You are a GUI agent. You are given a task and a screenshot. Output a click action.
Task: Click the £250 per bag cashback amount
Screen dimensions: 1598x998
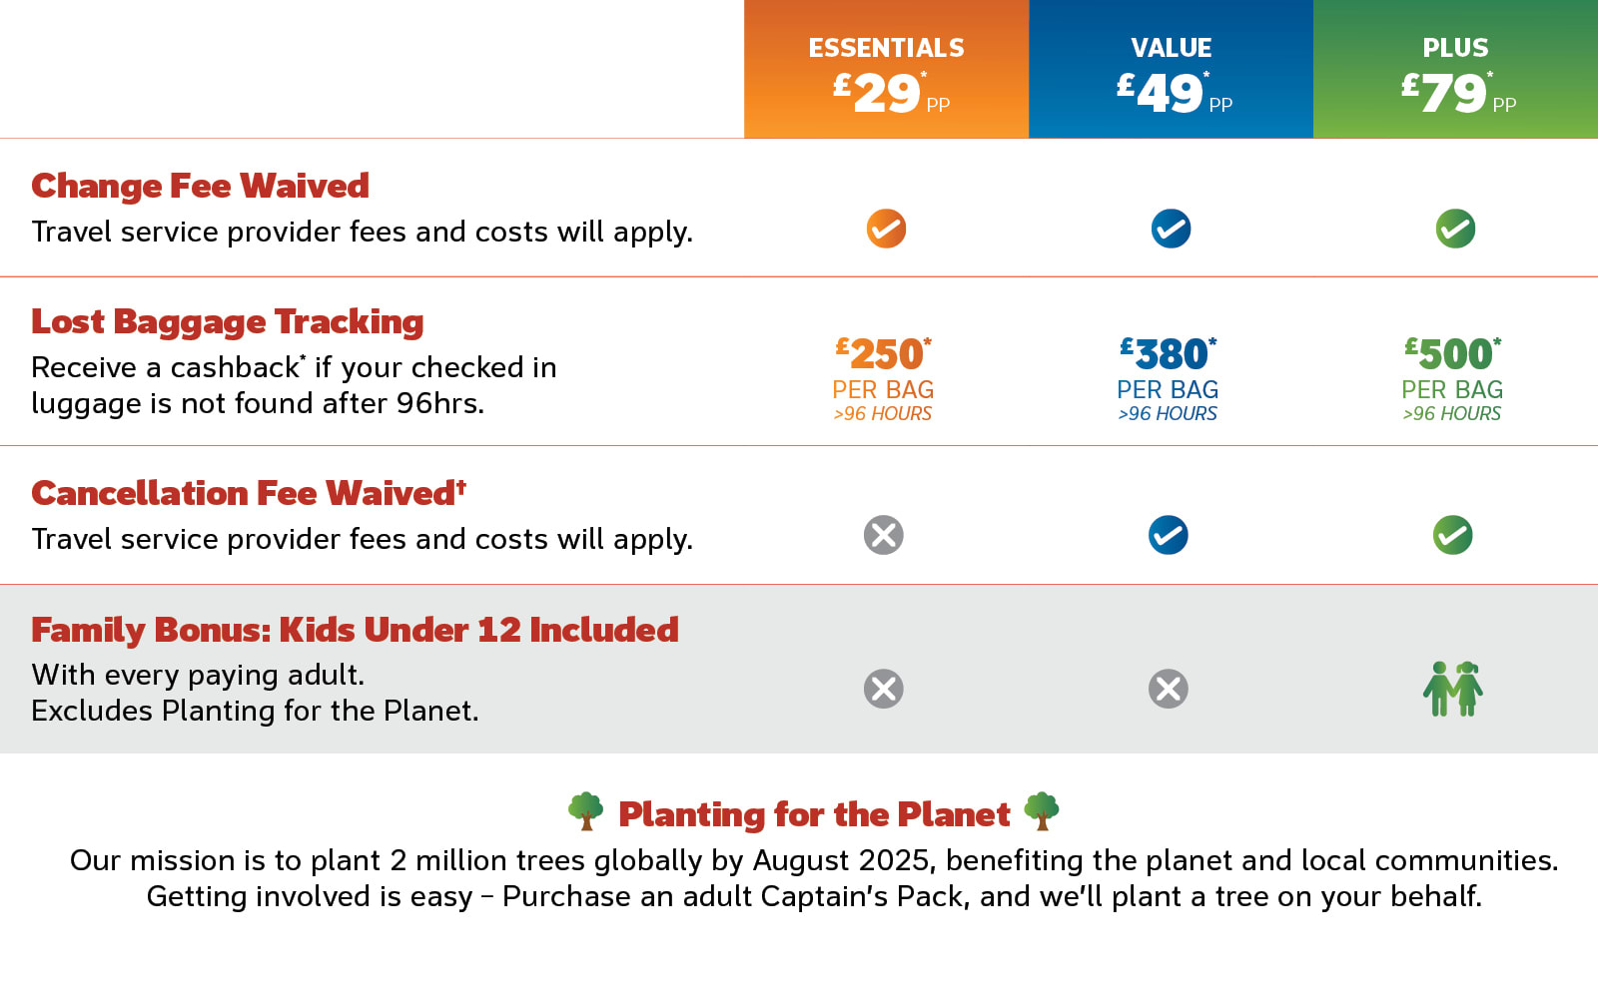[883, 355]
